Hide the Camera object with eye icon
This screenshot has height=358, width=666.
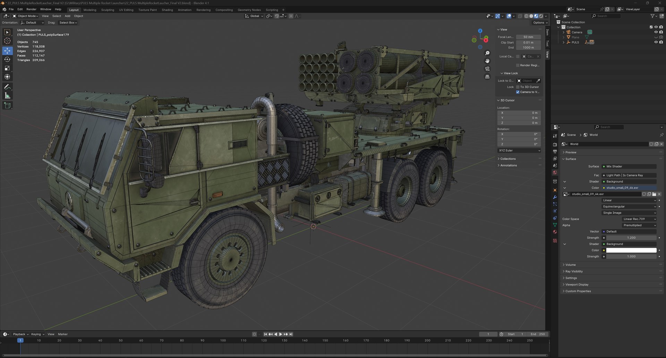(x=656, y=32)
